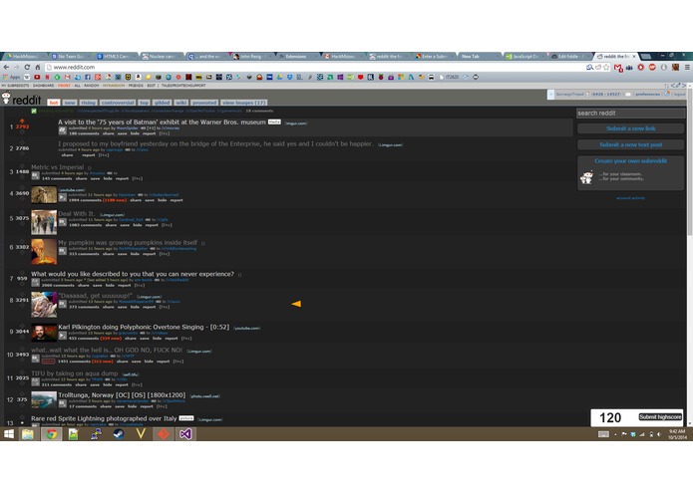Play the video expando on post 4

(63, 197)
